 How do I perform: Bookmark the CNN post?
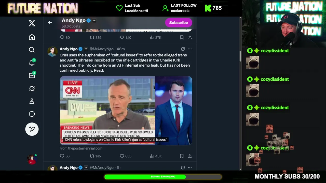click(182, 156)
